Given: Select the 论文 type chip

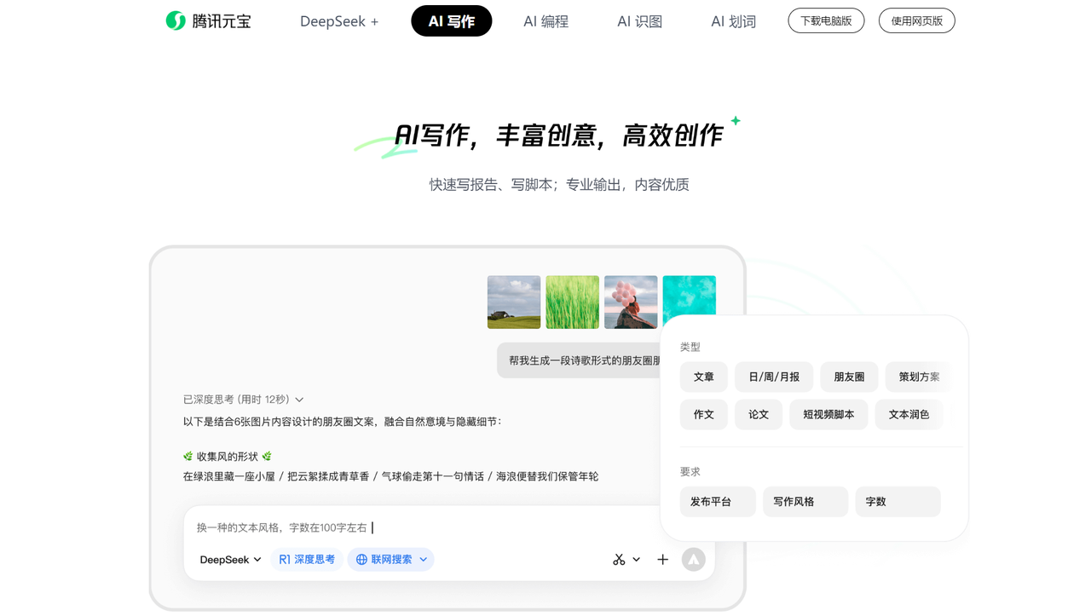Looking at the screenshot, I should tap(759, 414).
